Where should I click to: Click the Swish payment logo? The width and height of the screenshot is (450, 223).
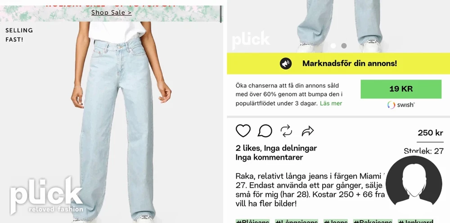click(x=401, y=105)
